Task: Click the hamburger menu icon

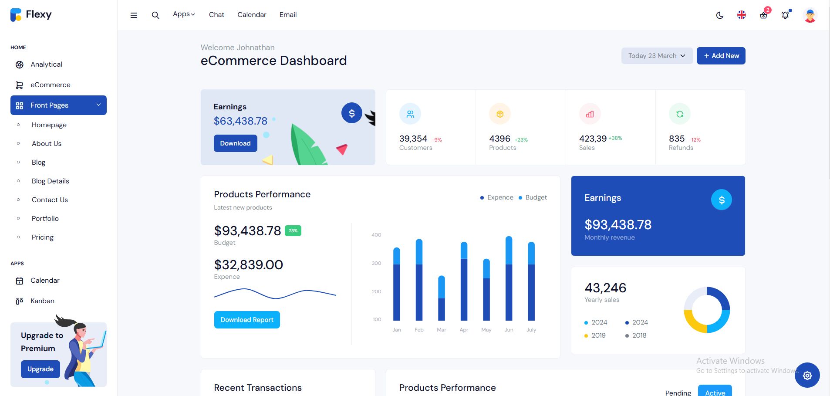Action: click(134, 15)
